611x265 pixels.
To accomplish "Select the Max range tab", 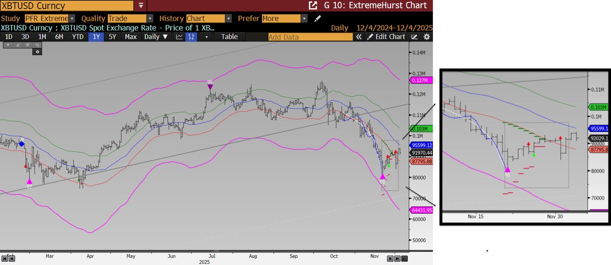I will [131, 37].
